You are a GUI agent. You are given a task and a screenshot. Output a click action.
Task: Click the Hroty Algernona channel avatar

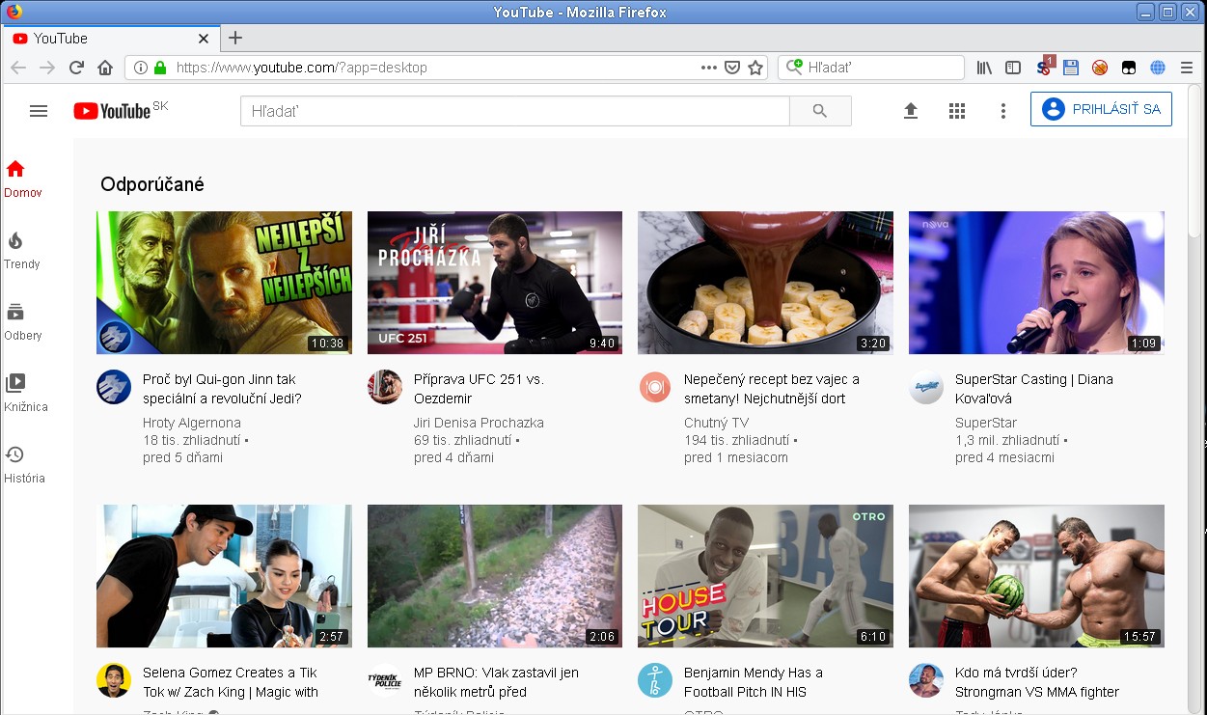click(x=113, y=387)
